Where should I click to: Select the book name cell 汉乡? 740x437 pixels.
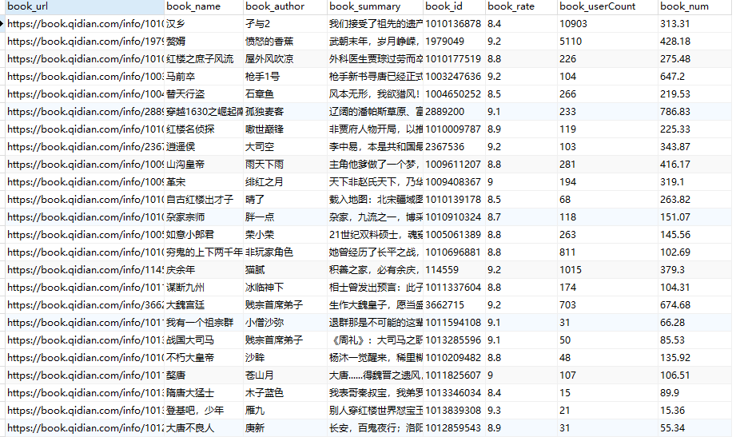pos(204,24)
